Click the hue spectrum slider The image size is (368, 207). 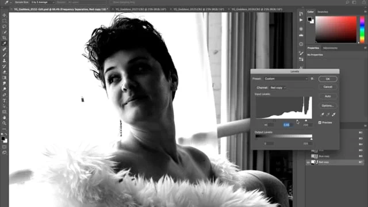tap(362, 29)
